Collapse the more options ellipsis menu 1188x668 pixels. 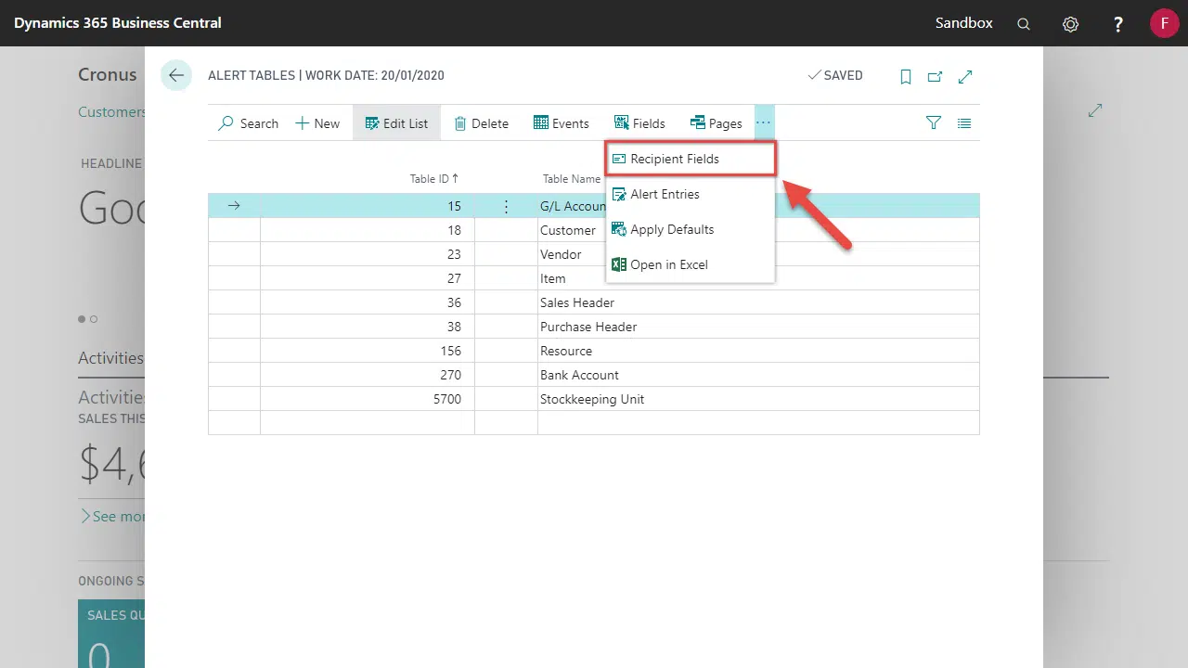(x=763, y=122)
